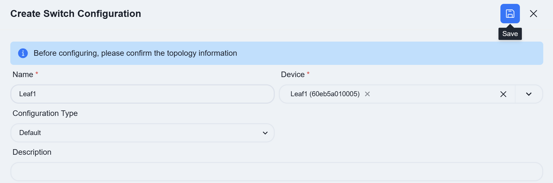Image resolution: width=553 pixels, height=183 pixels.
Task: Click the blue Save floppy disk icon
Action: [x=510, y=14]
